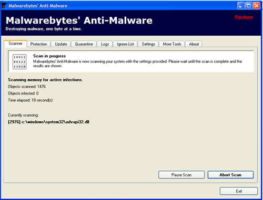
Task: Click the advapi32.dll file path
Action: tap(48, 122)
